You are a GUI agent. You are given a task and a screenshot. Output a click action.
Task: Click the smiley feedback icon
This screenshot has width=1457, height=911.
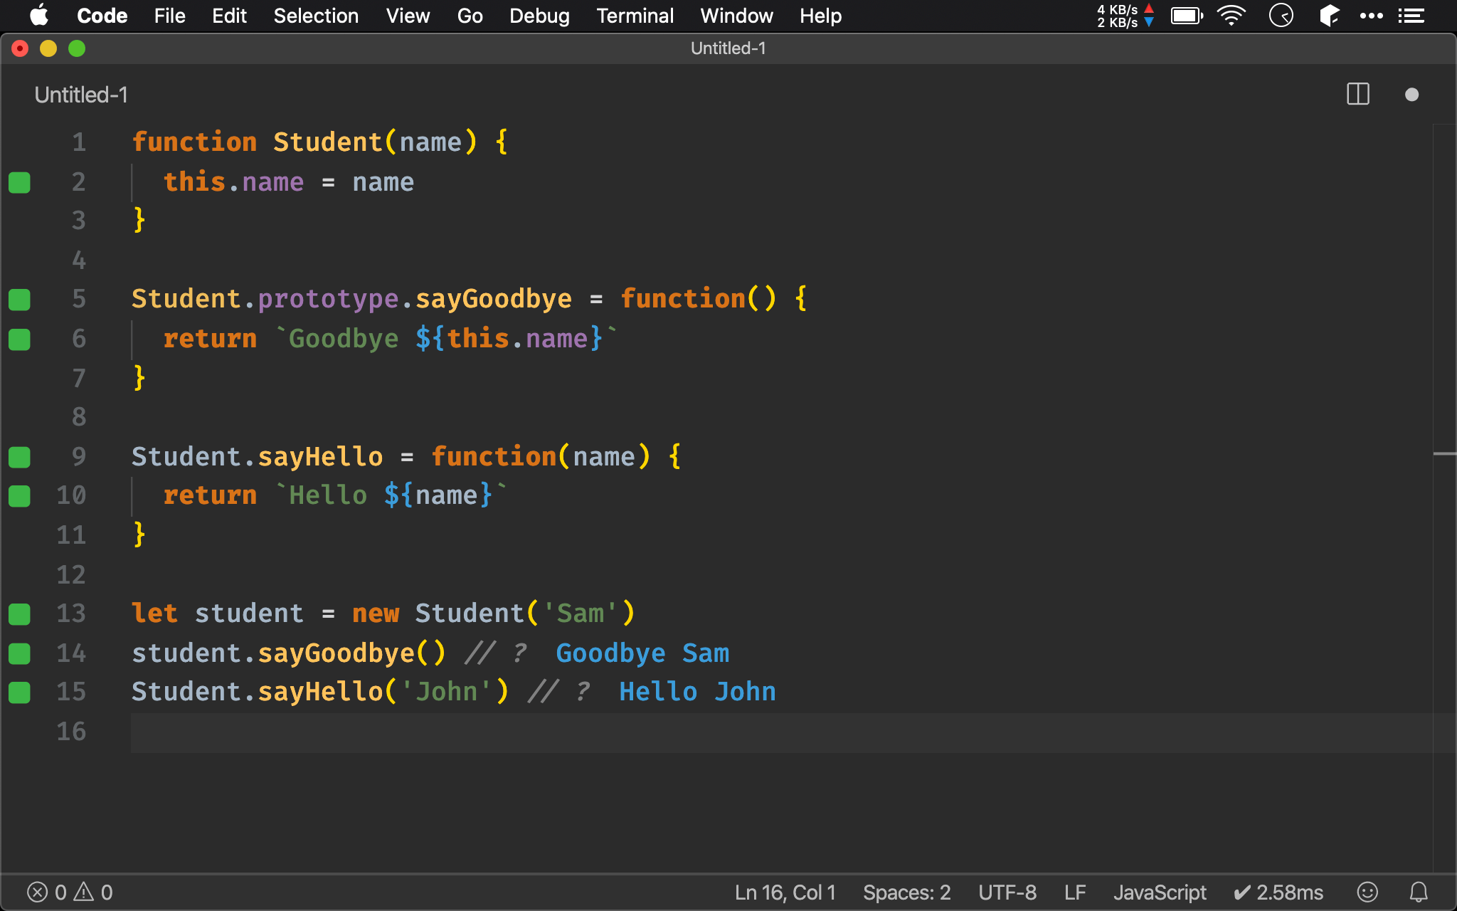[1367, 892]
